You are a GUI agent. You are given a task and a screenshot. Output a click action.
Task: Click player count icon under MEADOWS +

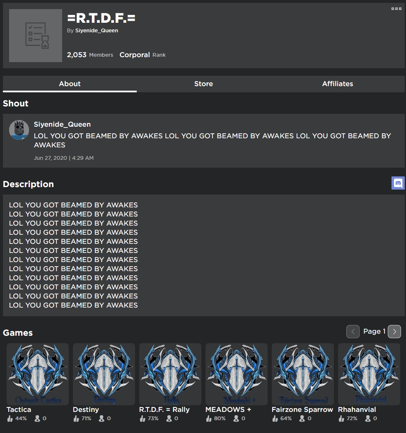(x=236, y=419)
